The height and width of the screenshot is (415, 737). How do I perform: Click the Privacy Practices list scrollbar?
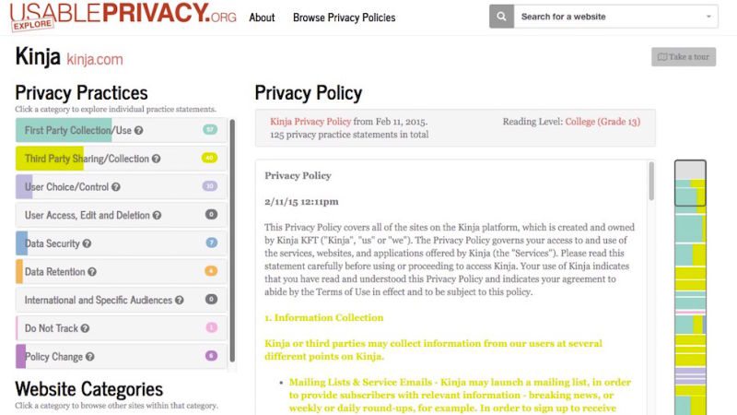point(232,241)
